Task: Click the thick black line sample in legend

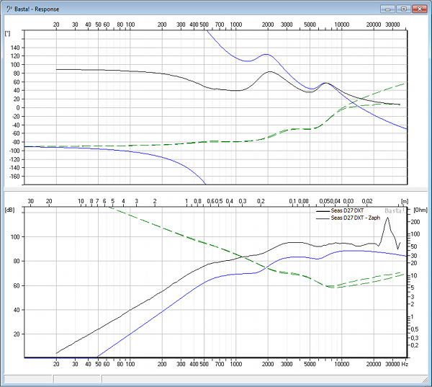Action: tap(321, 211)
